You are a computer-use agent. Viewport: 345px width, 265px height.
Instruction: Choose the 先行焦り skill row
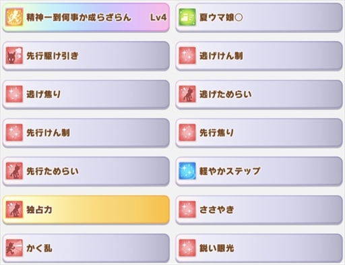click(x=259, y=133)
